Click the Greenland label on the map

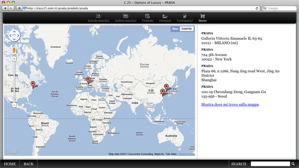tap(56, 47)
